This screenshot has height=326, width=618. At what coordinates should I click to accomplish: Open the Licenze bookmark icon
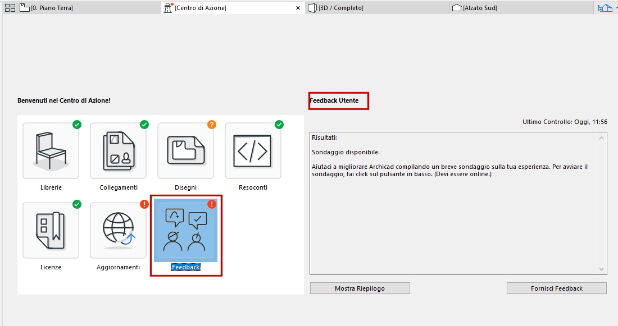pos(51,230)
